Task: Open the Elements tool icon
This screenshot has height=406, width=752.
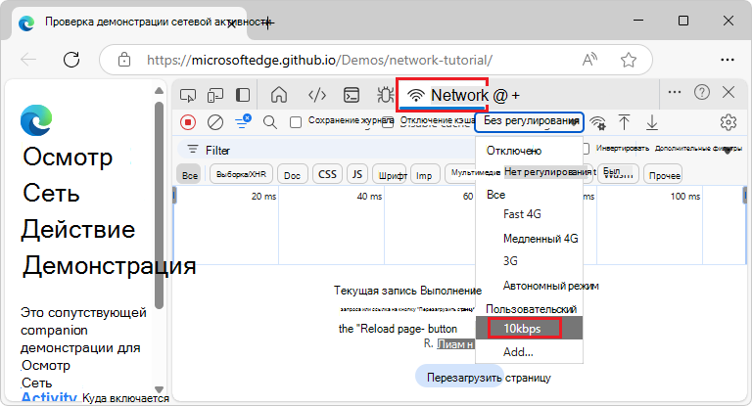Action: (317, 95)
